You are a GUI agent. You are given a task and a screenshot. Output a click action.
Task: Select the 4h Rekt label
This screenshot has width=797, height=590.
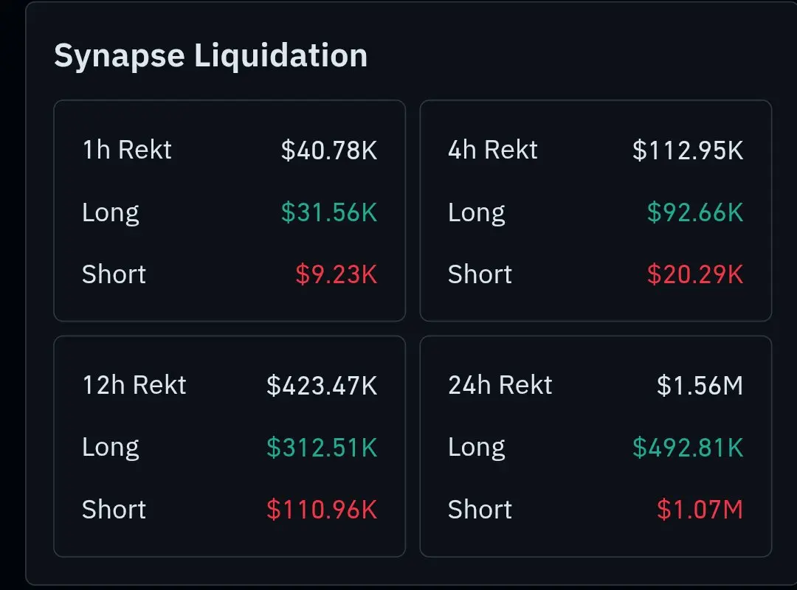(492, 150)
